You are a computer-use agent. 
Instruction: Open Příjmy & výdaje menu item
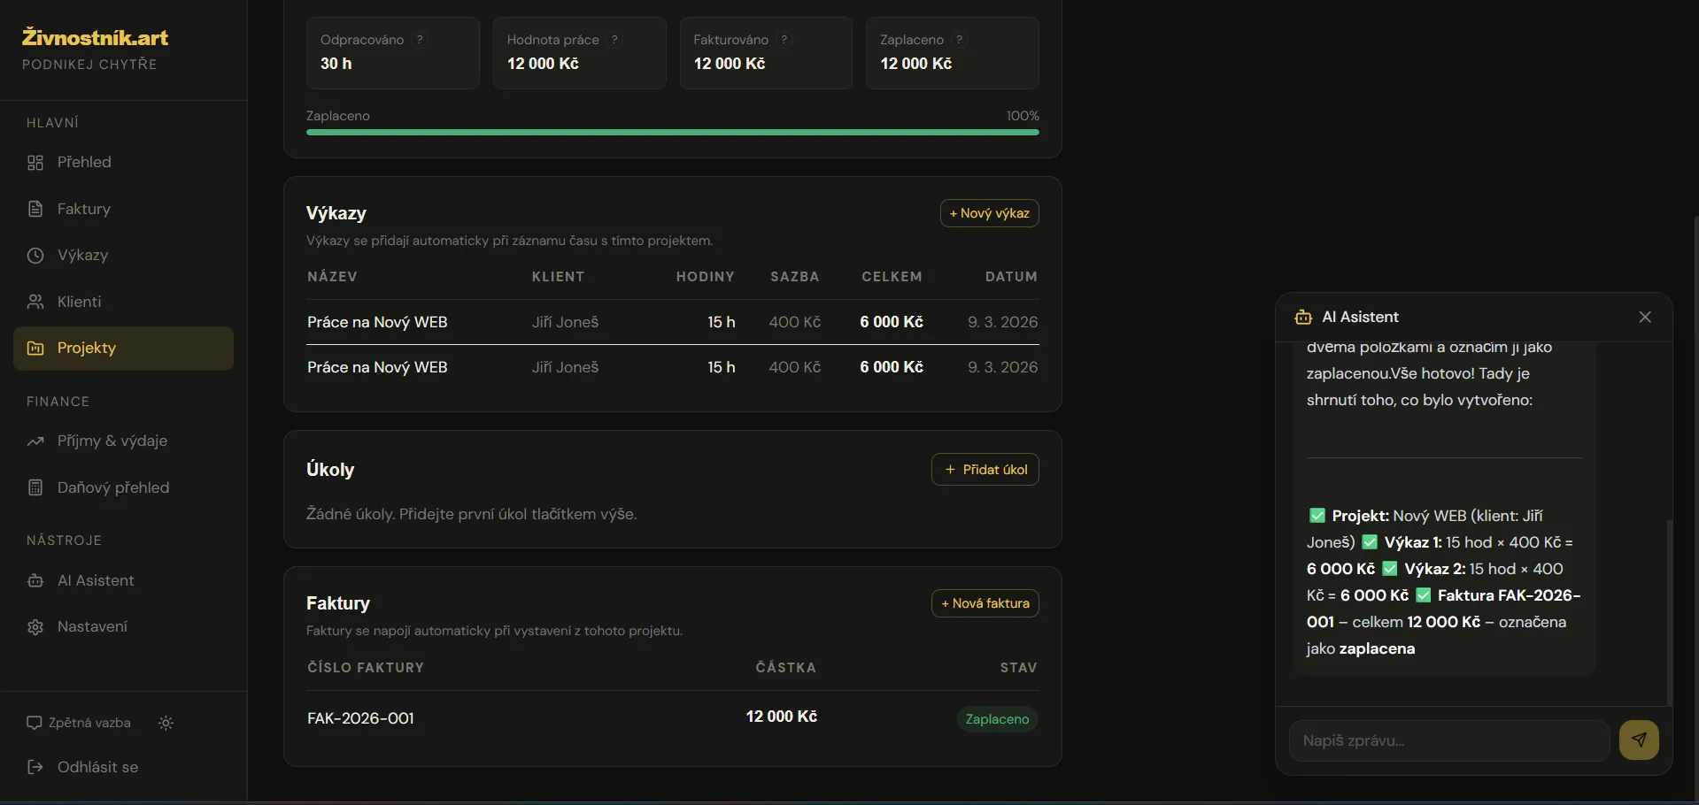[112, 441]
